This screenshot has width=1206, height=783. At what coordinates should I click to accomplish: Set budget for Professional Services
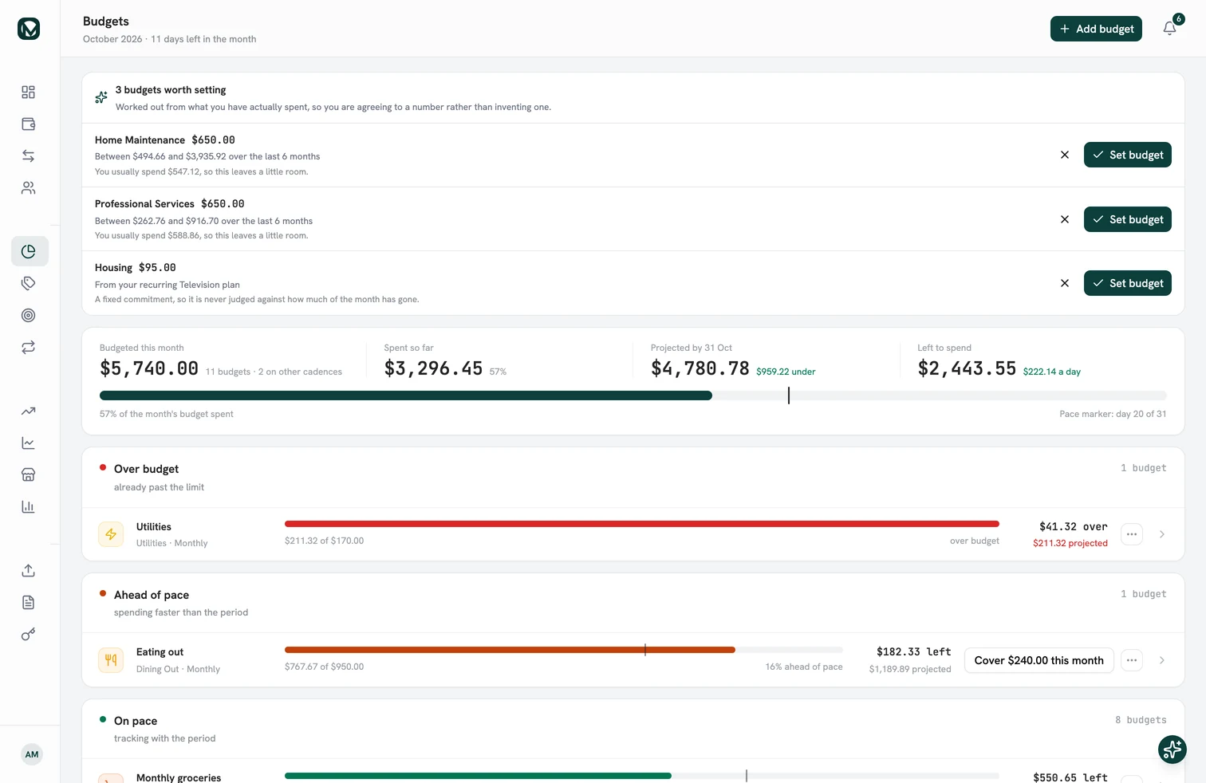1128,219
